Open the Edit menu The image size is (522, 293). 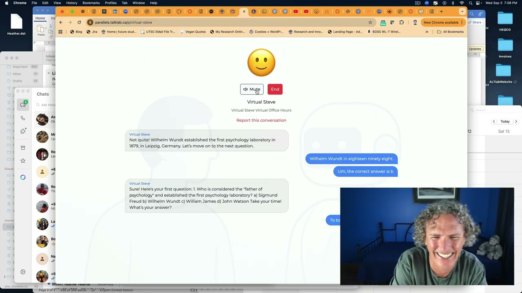tap(45, 3)
